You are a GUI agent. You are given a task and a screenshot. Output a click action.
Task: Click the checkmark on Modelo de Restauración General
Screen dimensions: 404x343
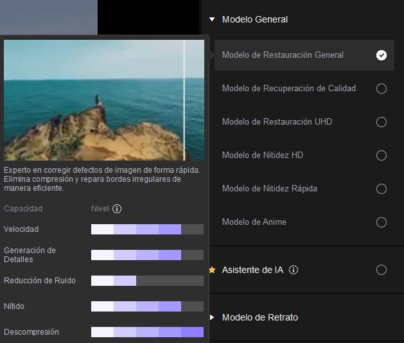coord(382,55)
